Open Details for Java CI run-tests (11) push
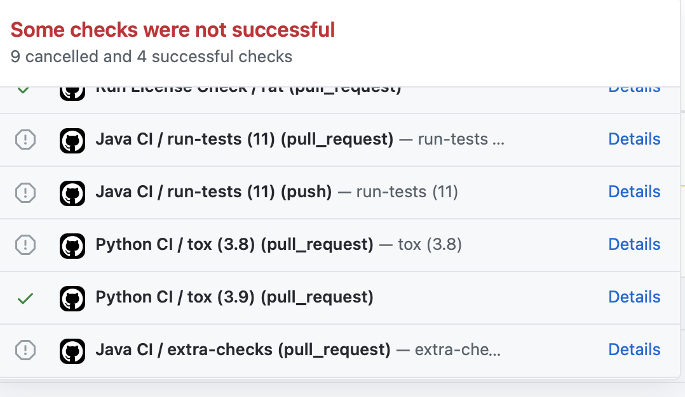The width and height of the screenshot is (685, 397). [x=634, y=192]
